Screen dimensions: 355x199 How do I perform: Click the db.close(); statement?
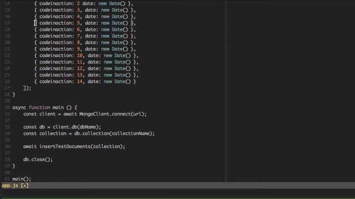click(38, 160)
